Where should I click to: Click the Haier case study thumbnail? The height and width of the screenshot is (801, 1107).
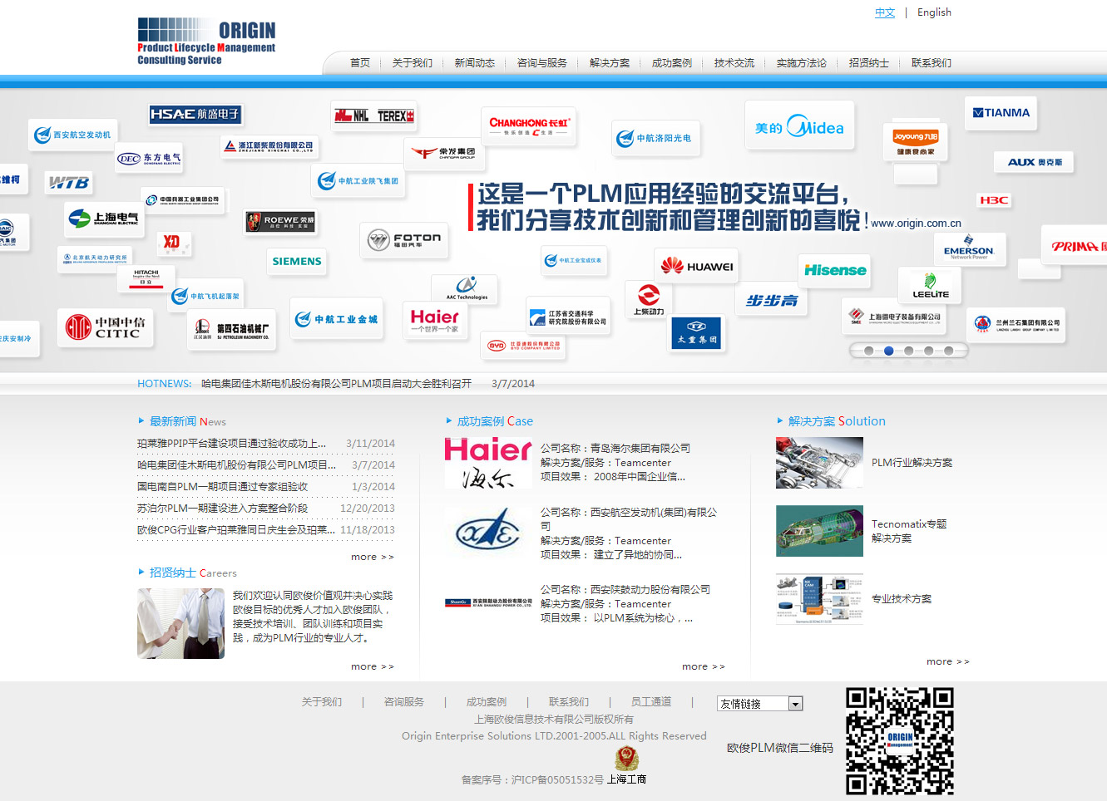[x=488, y=464]
